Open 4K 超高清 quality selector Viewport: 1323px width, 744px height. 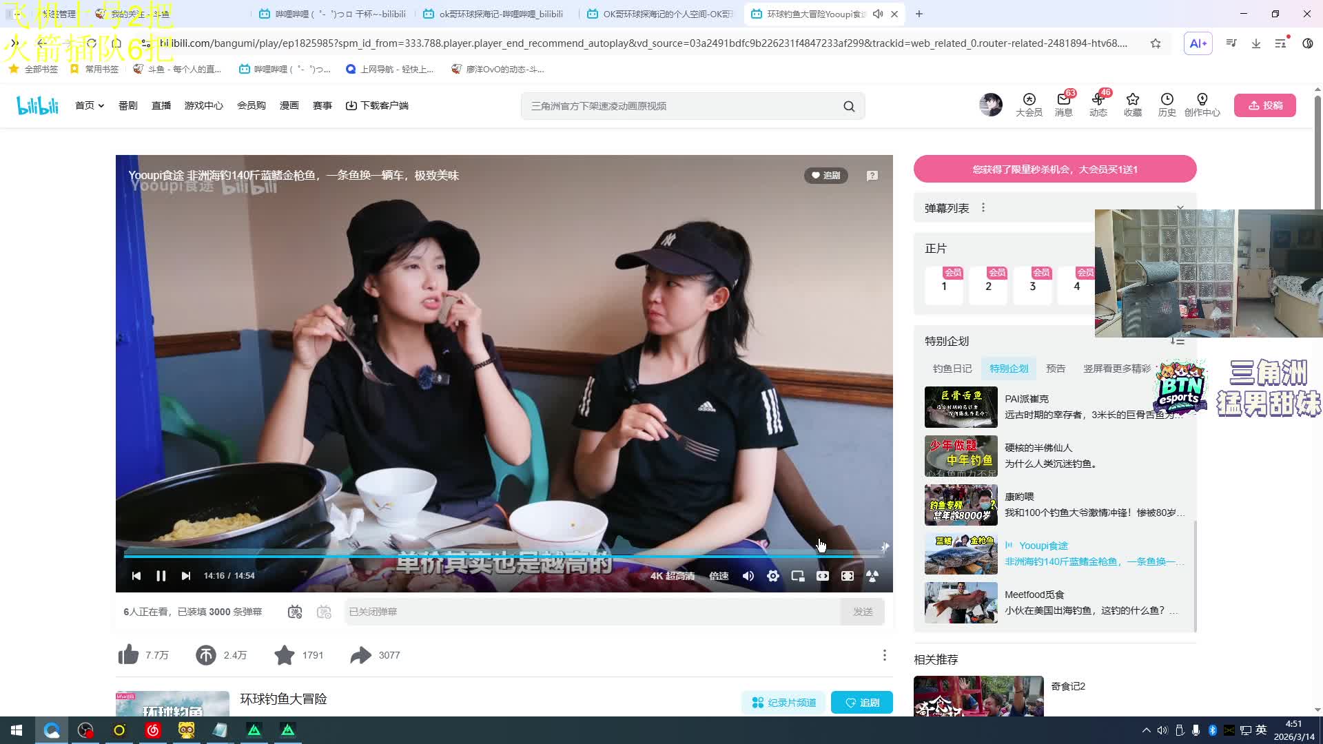point(672,576)
